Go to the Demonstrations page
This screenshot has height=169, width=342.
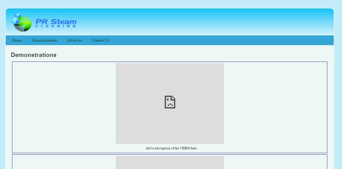tap(45, 40)
